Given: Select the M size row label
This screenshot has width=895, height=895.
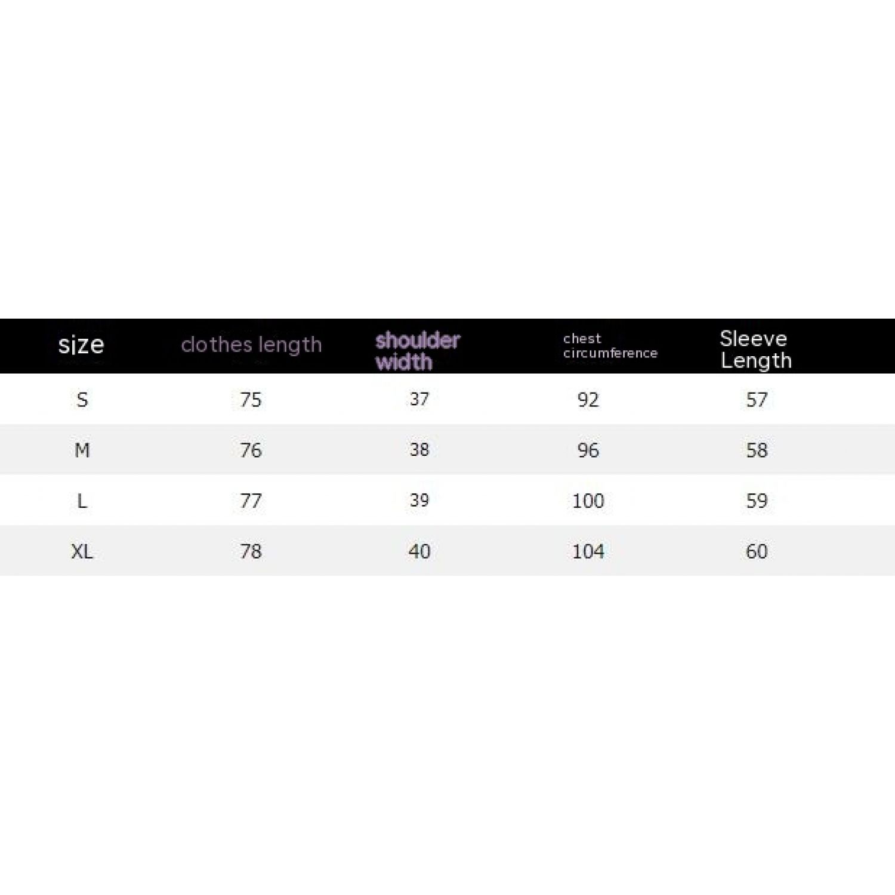Looking at the screenshot, I should 82,450.
